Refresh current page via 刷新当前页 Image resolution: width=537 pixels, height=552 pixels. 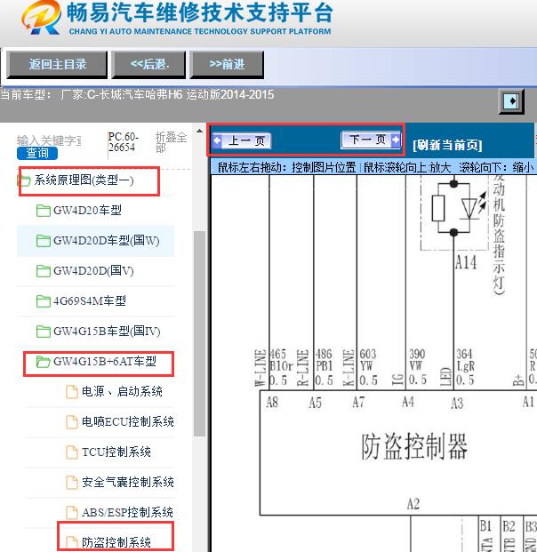(447, 145)
